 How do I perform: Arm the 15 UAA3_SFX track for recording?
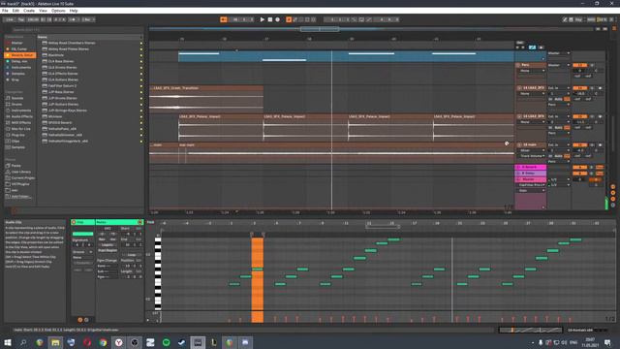coord(601,116)
